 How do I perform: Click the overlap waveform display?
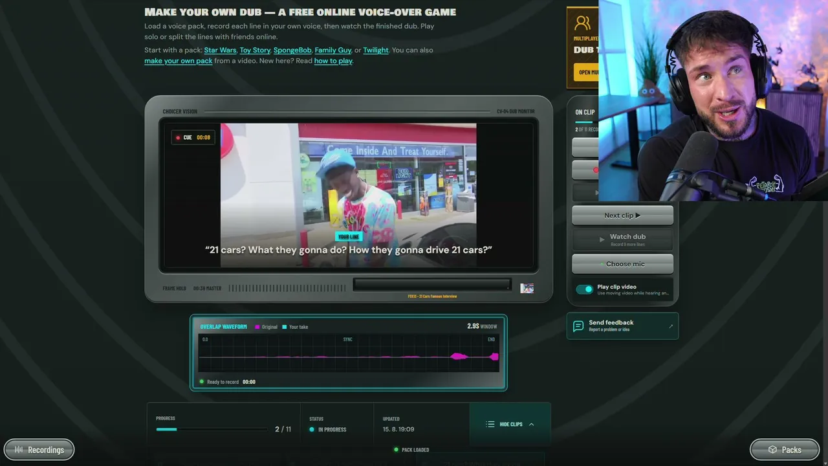click(349, 355)
